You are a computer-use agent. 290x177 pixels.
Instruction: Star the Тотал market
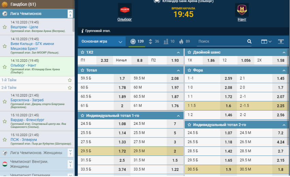coord(82,70)
